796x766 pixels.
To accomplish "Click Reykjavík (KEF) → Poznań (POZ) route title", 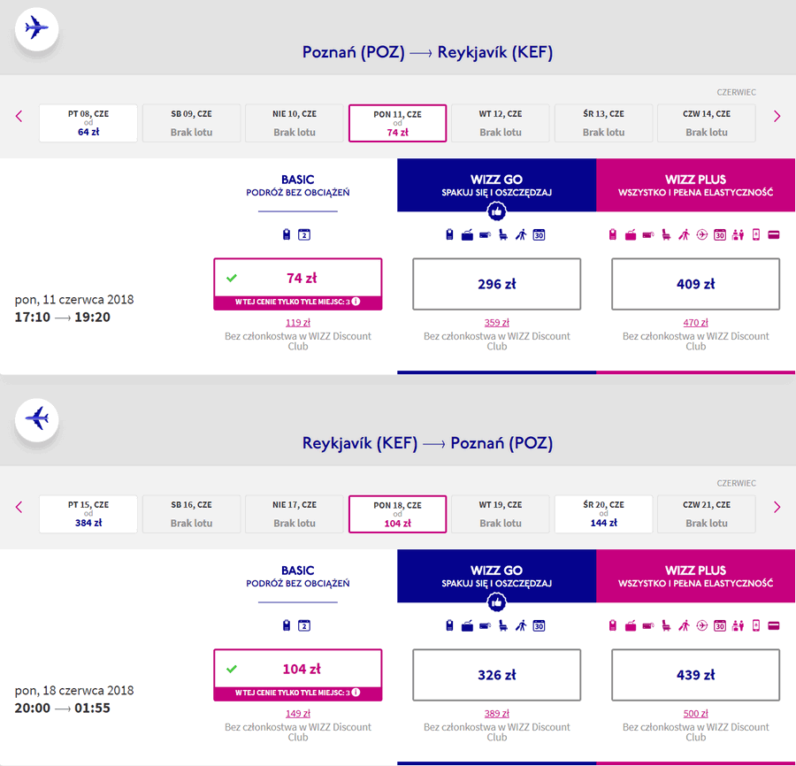I will [427, 443].
